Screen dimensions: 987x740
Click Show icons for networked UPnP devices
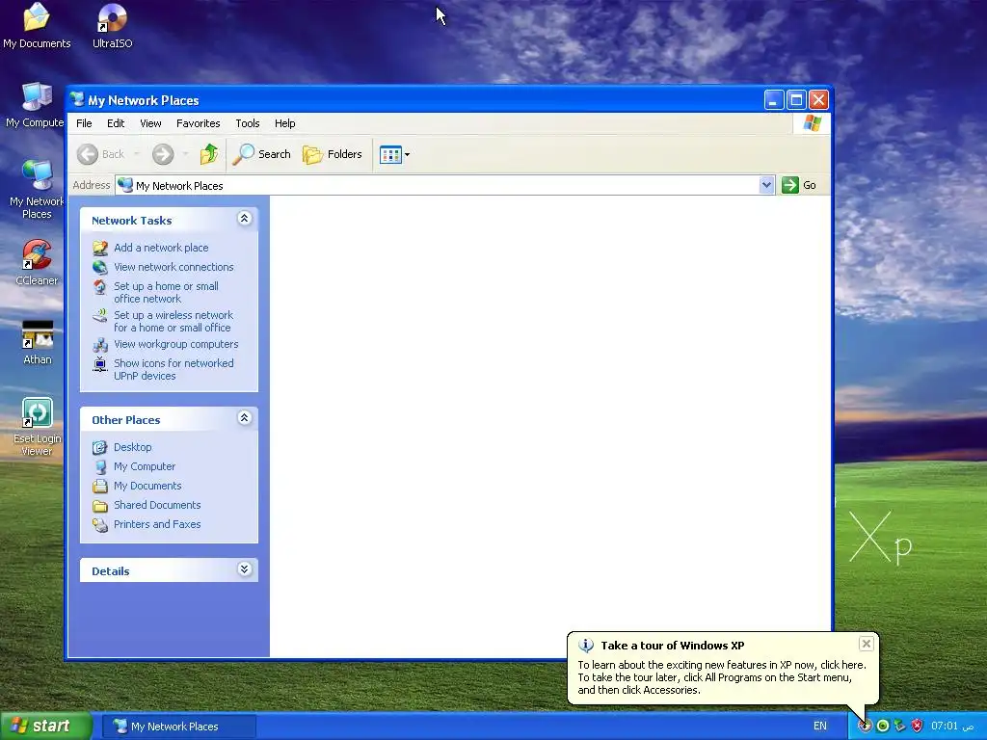point(173,369)
